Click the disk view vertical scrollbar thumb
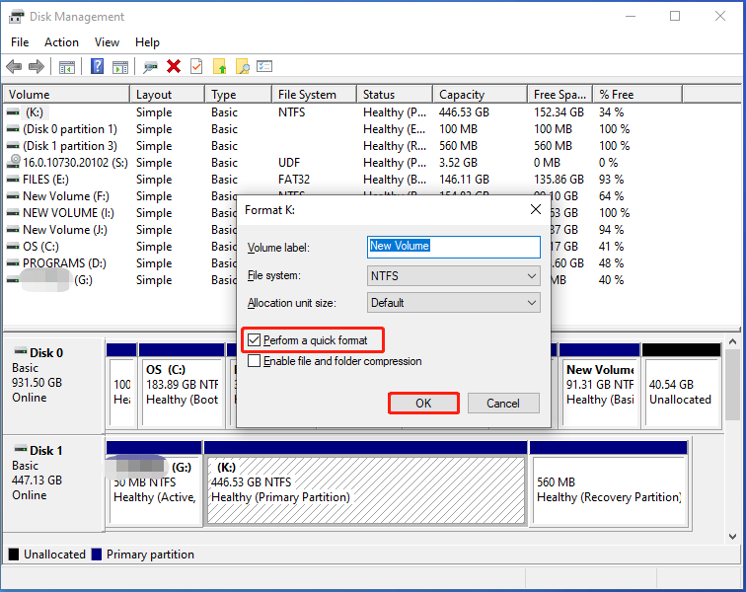This screenshot has width=746, height=592. tap(732, 385)
